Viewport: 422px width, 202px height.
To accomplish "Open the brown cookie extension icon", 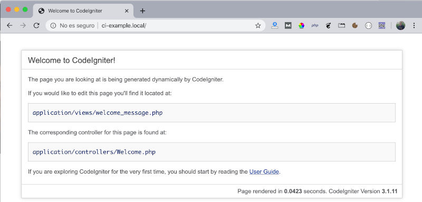I will pyautogui.click(x=355, y=25).
